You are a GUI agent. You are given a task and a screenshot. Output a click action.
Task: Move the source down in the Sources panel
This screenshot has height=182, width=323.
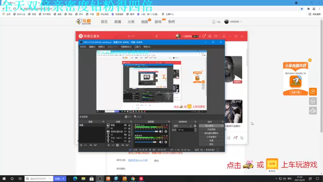127,145
